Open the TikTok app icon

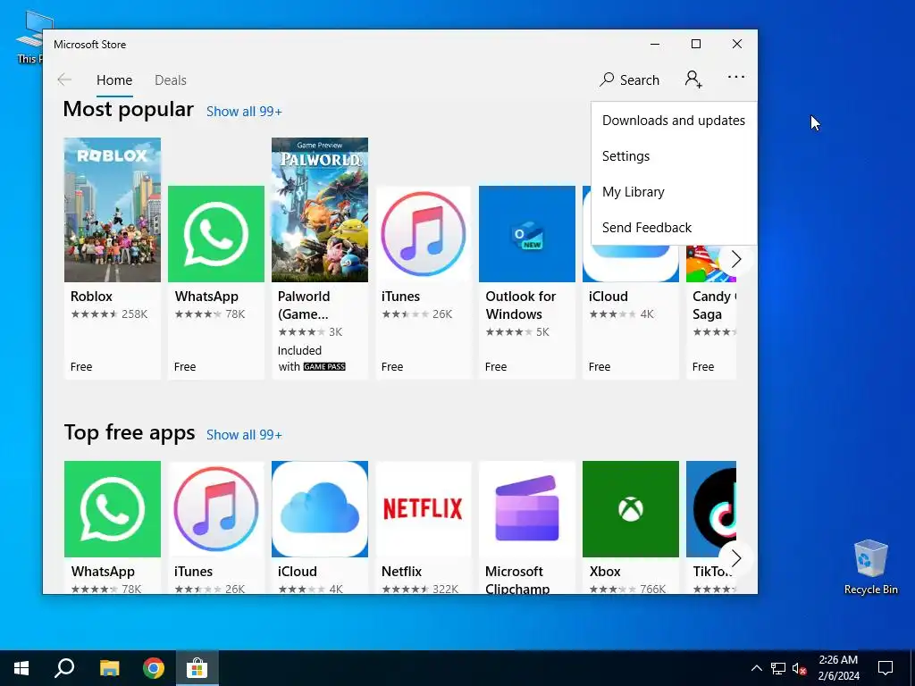pyautogui.click(x=710, y=509)
